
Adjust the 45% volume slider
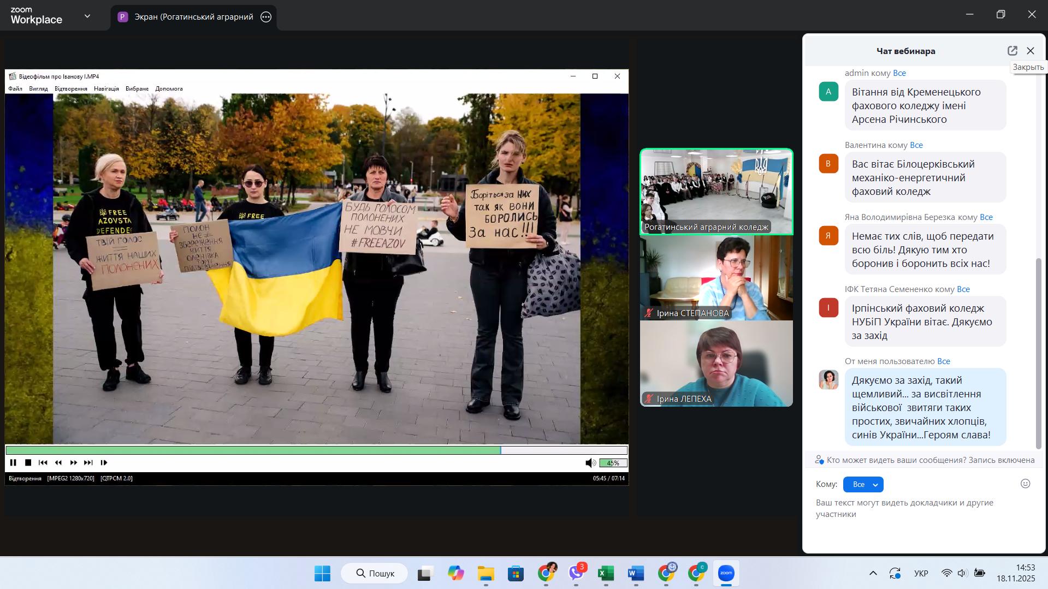coord(613,463)
